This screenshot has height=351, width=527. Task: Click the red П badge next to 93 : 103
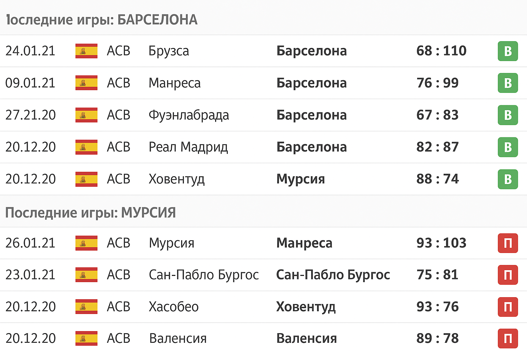tap(508, 243)
